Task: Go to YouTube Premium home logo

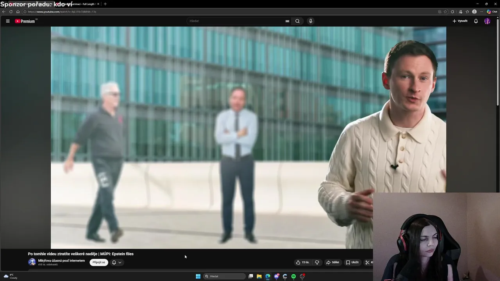Action: coord(26,21)
